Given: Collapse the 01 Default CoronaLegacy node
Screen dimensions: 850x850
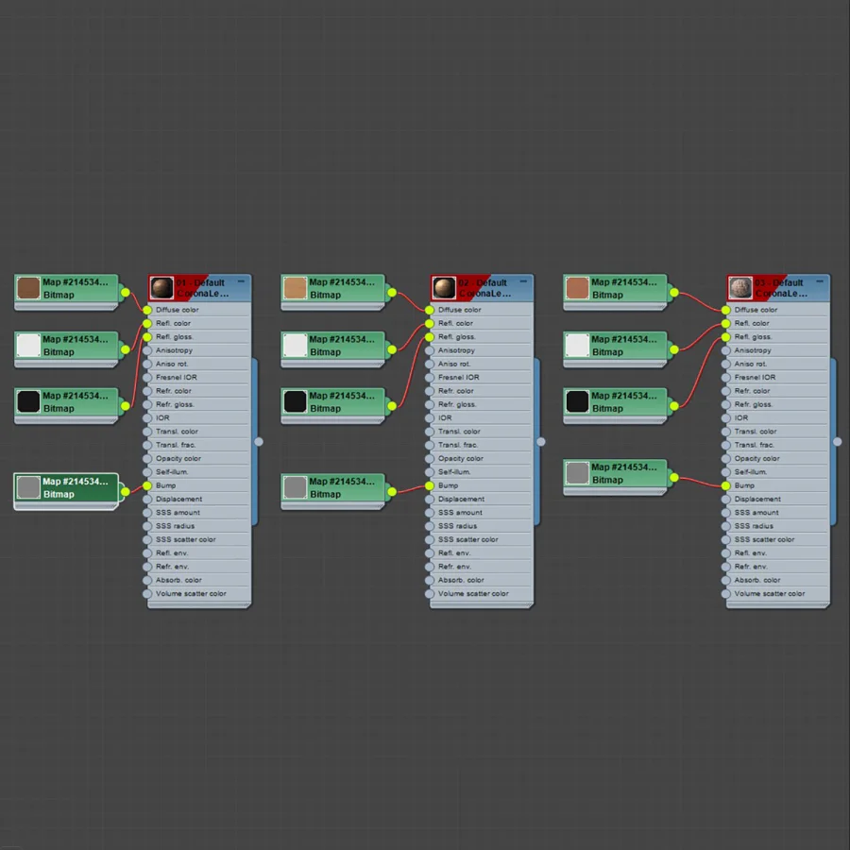Looking at the screenshot, I should (241, 281).
